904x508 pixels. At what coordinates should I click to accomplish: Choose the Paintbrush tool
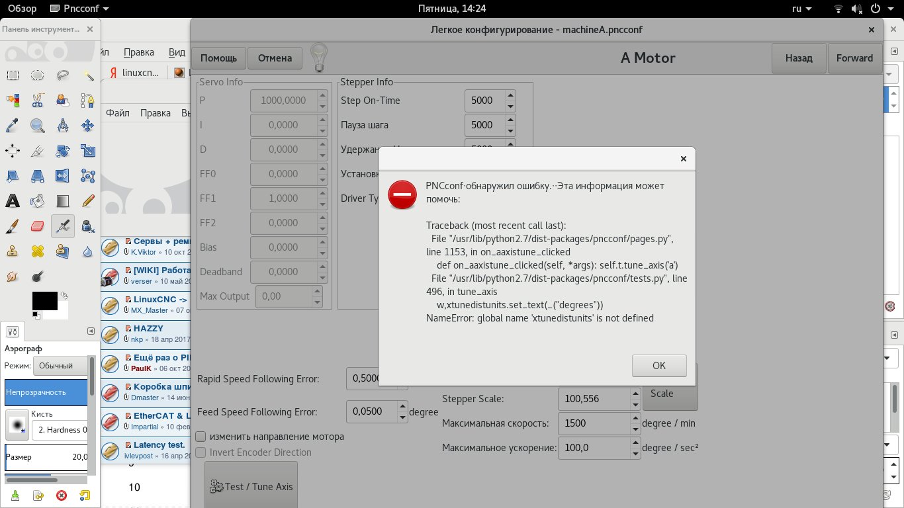coord(13,226)
